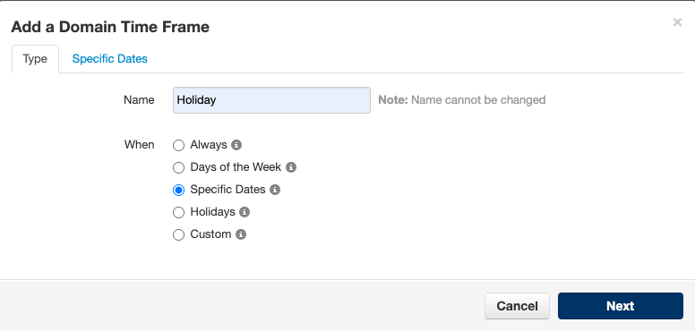695x331 pixels.
Task: Select the Always radio button
Action: [178, 145]
